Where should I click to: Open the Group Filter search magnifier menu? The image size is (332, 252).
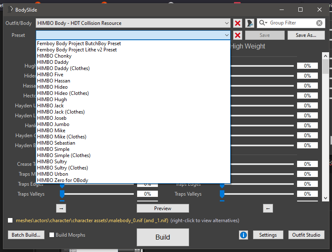(x=263, y=23)
